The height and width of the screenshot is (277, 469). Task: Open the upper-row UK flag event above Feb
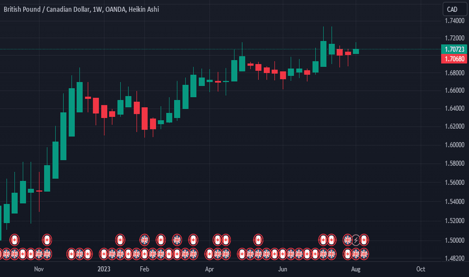coord(144,240)
